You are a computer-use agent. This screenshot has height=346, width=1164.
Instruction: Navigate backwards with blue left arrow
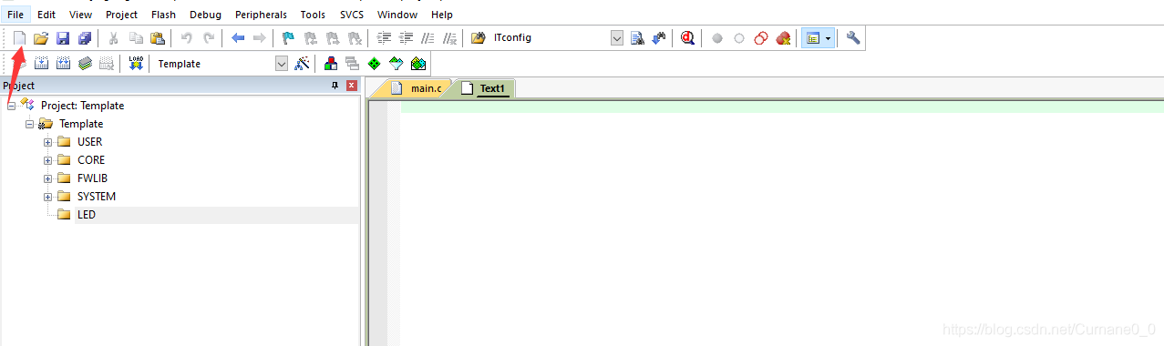pos(238,38)
